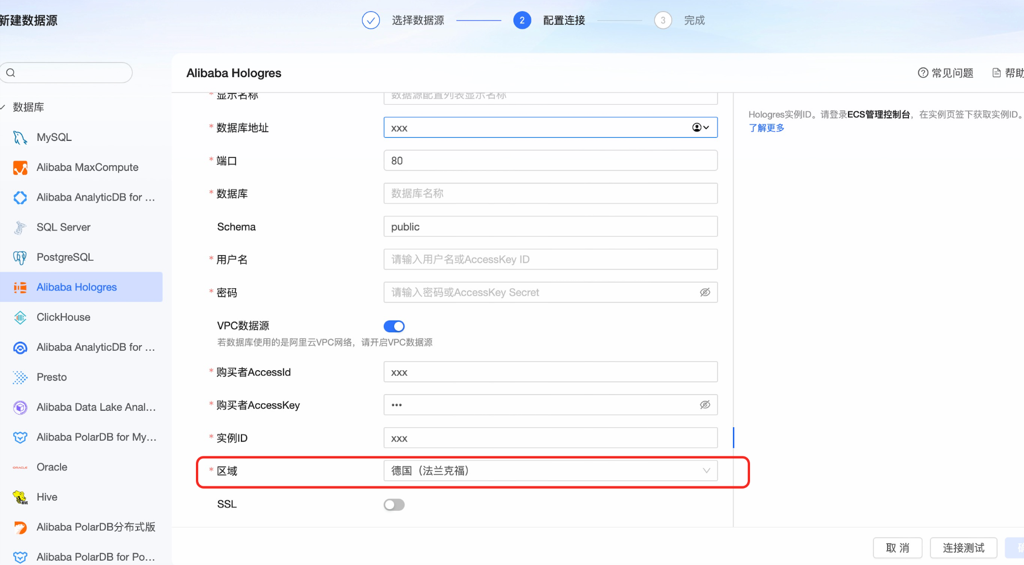Viewport: 1024px width, 565px height.
Task: Select Alibaba Data Lake Analytics entry
Action: (x=81, y=407)
